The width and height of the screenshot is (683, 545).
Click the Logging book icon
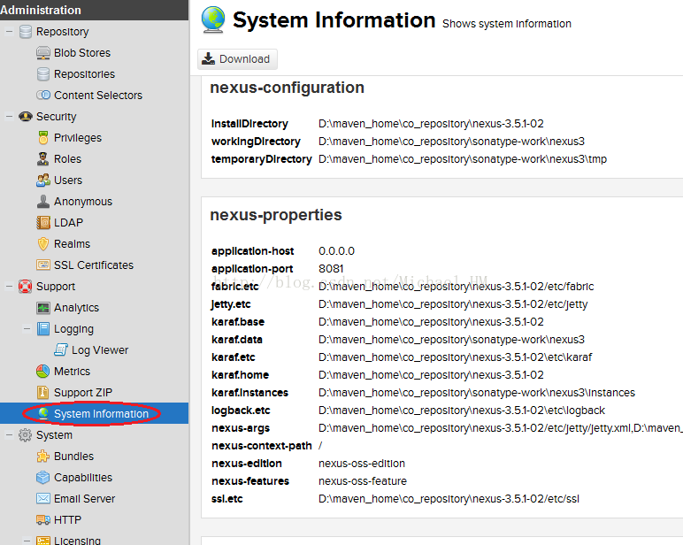click(43, 329)
